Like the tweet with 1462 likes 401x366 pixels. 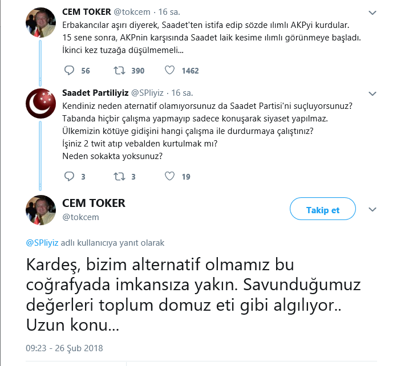point(169,71)
